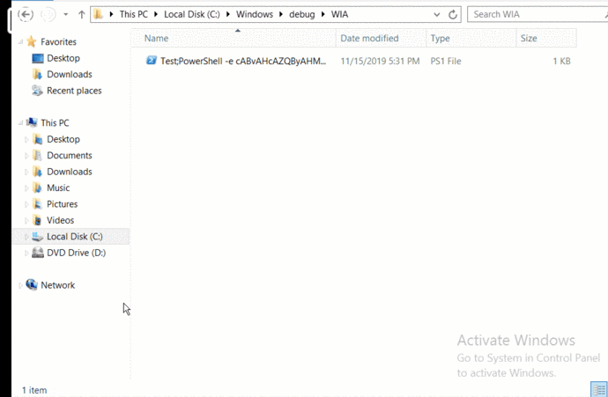Click the 1 KB size cell

coord(561,62)
